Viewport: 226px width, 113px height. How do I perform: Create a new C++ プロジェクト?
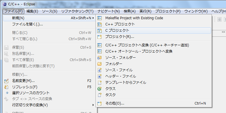coord(154,24)
